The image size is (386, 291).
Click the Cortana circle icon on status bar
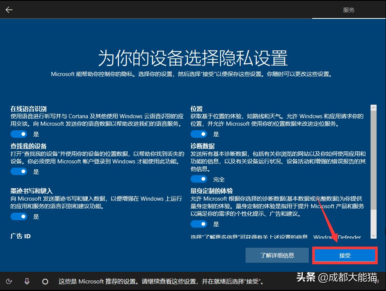(x=45, y=281)
